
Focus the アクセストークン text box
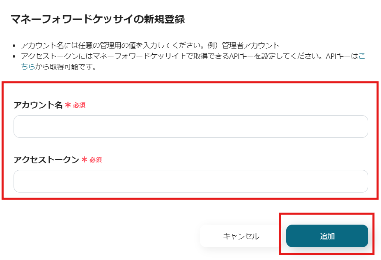click(190, 181)
